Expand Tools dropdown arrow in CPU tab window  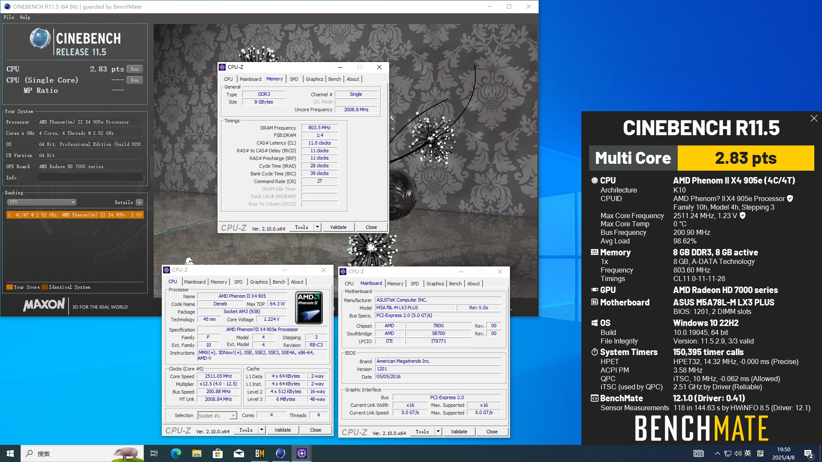click(x=262, y=430)
